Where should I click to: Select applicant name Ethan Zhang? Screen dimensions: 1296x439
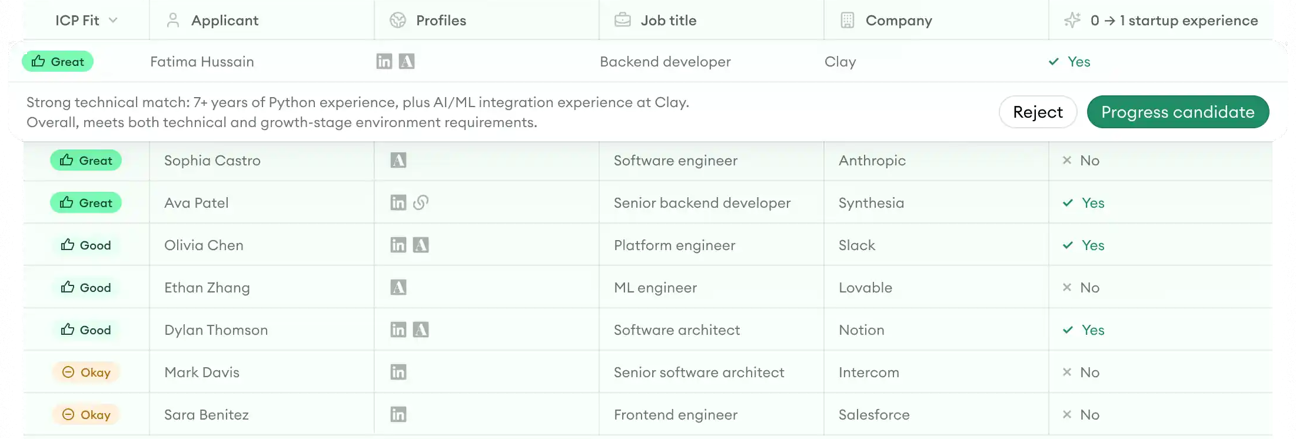(207, 288)
